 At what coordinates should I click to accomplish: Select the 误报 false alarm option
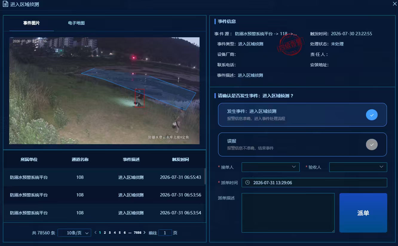tap(302, 144)
